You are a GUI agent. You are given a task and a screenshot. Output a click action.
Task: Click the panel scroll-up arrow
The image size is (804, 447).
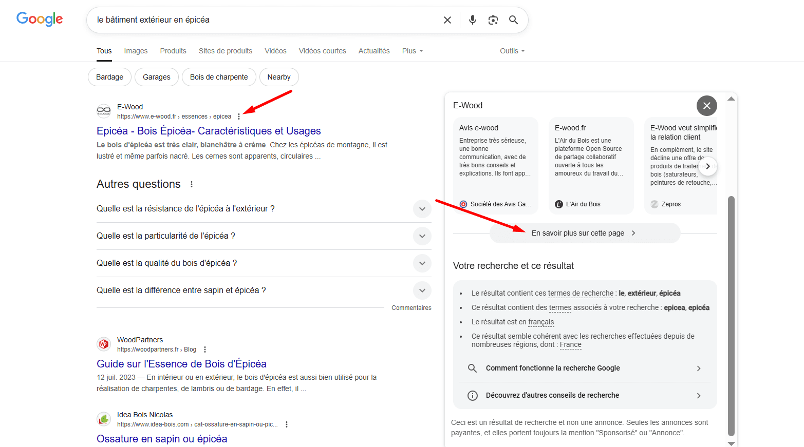click(732, 99)
